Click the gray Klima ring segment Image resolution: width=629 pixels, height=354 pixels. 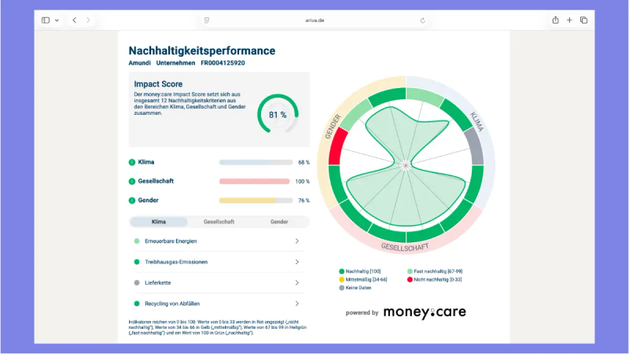[475, 147]
